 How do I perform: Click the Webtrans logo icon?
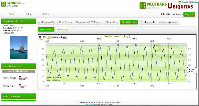coord(143,5)
